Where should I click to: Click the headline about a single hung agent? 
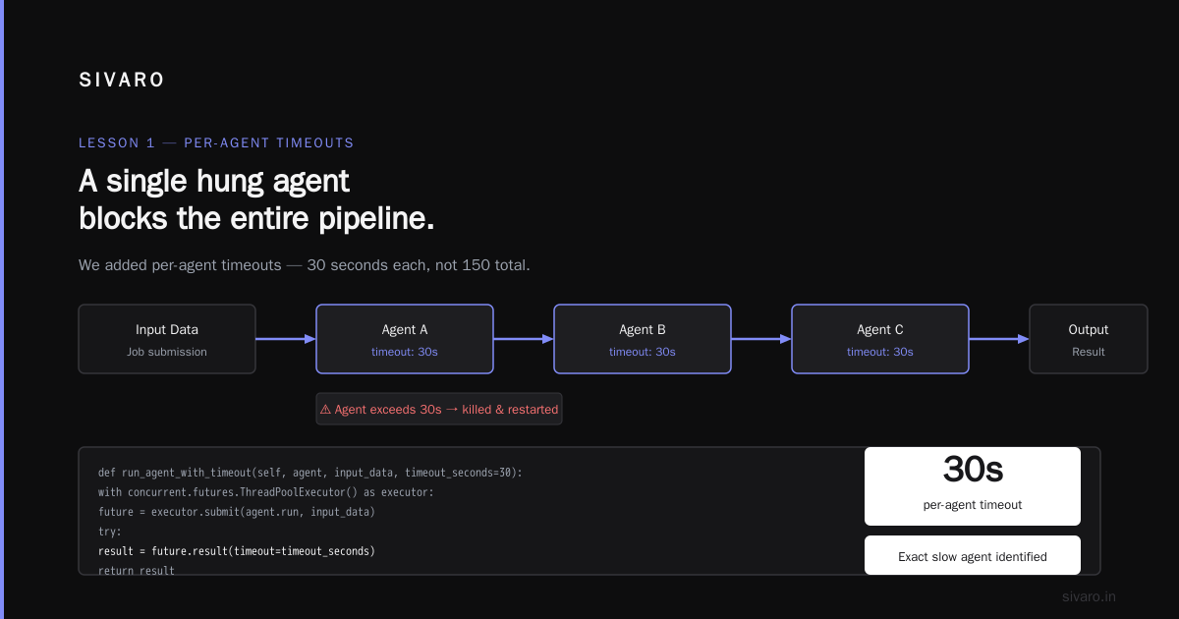pos(256,200)
